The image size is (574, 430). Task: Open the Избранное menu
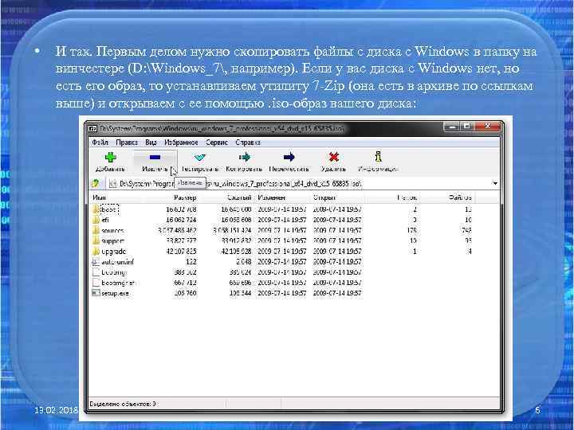click(181, 143)
